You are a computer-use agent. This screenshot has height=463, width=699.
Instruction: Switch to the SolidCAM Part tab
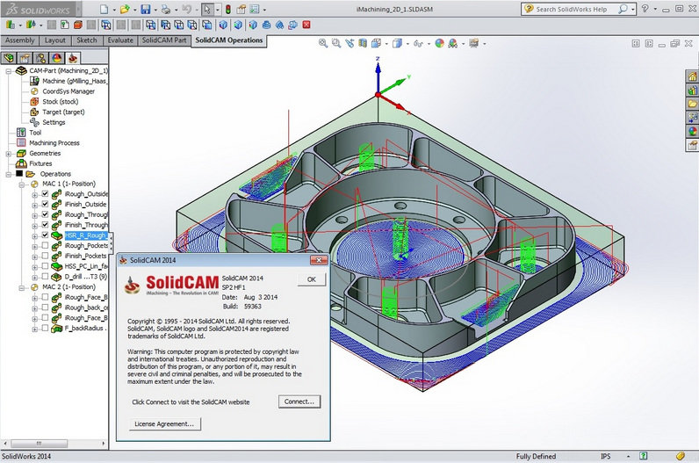click(x=164, y=40)
